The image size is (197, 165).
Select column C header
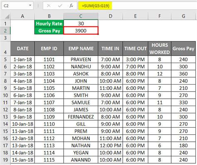(x=81, y=16)
